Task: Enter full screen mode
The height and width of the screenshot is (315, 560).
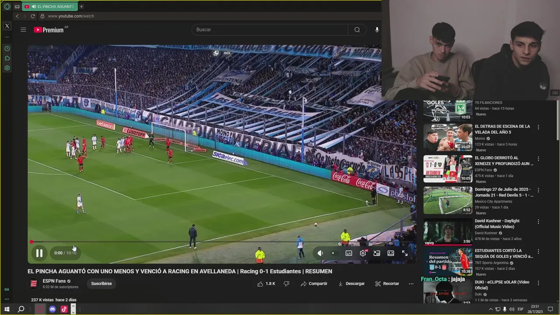Action: click(405, 253)
